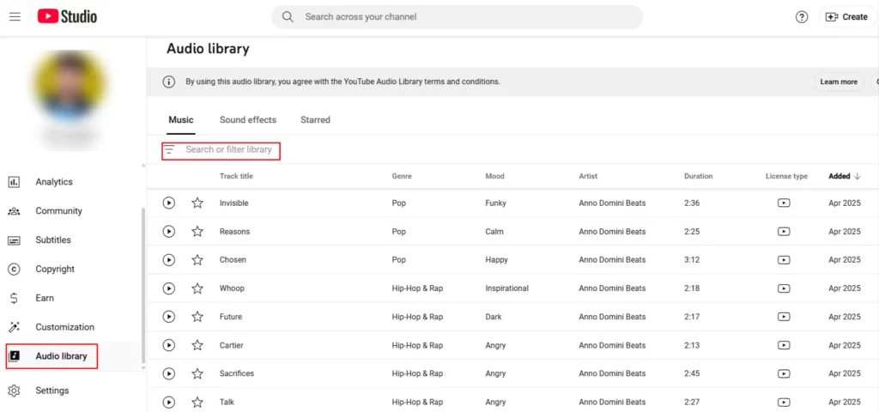The image size is (879, 412).
Task: Click the Learn more button
Action: (839, 82)
